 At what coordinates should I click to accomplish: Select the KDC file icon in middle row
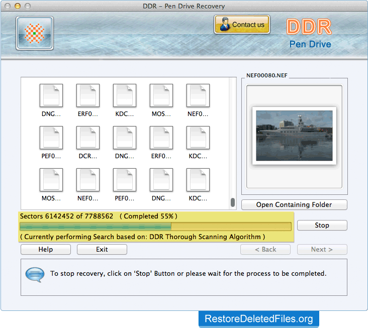198,138
